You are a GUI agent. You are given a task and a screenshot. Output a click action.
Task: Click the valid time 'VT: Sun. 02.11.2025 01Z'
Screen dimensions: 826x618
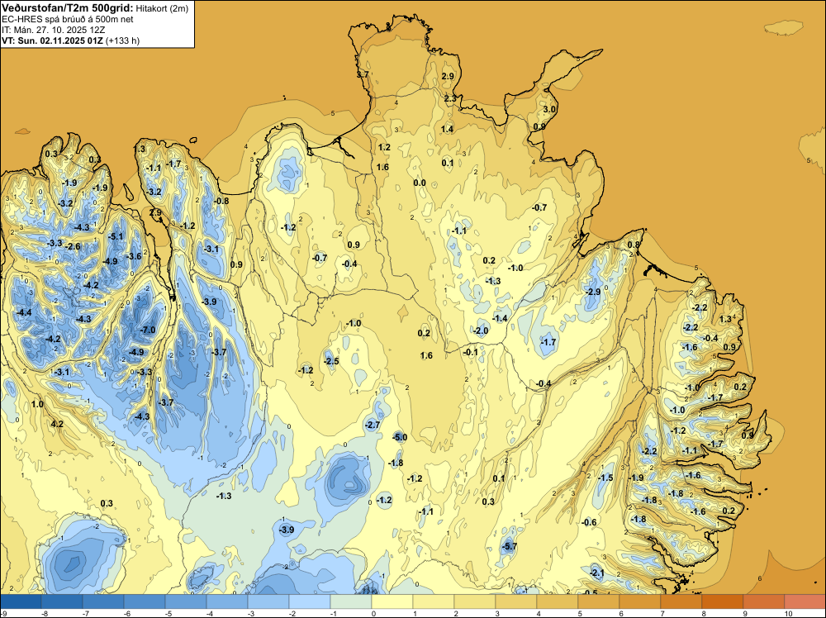click(52, 40)
